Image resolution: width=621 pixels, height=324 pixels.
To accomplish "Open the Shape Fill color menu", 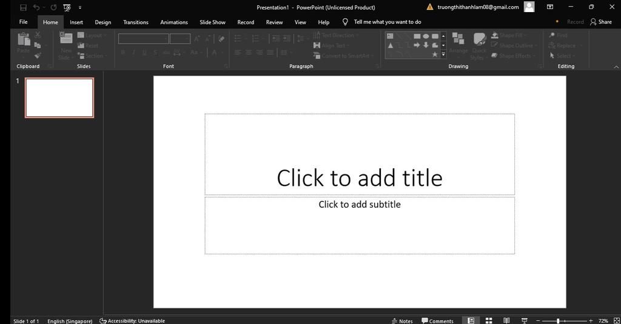I will (509, 35).
